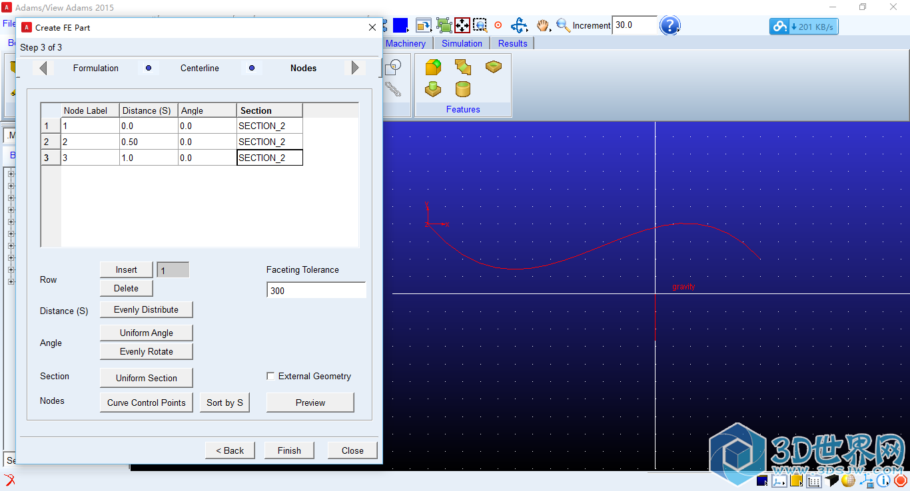
Task: Switch to the Results tab
Action: click(x=512, y=43)
